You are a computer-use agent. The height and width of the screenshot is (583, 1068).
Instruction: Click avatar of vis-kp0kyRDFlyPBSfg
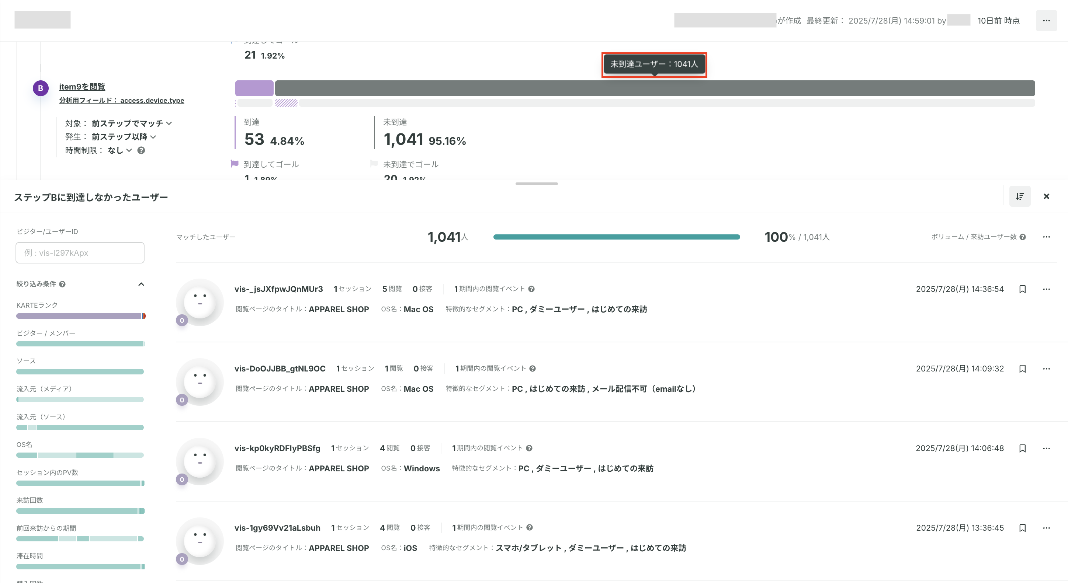coord(200,462)
